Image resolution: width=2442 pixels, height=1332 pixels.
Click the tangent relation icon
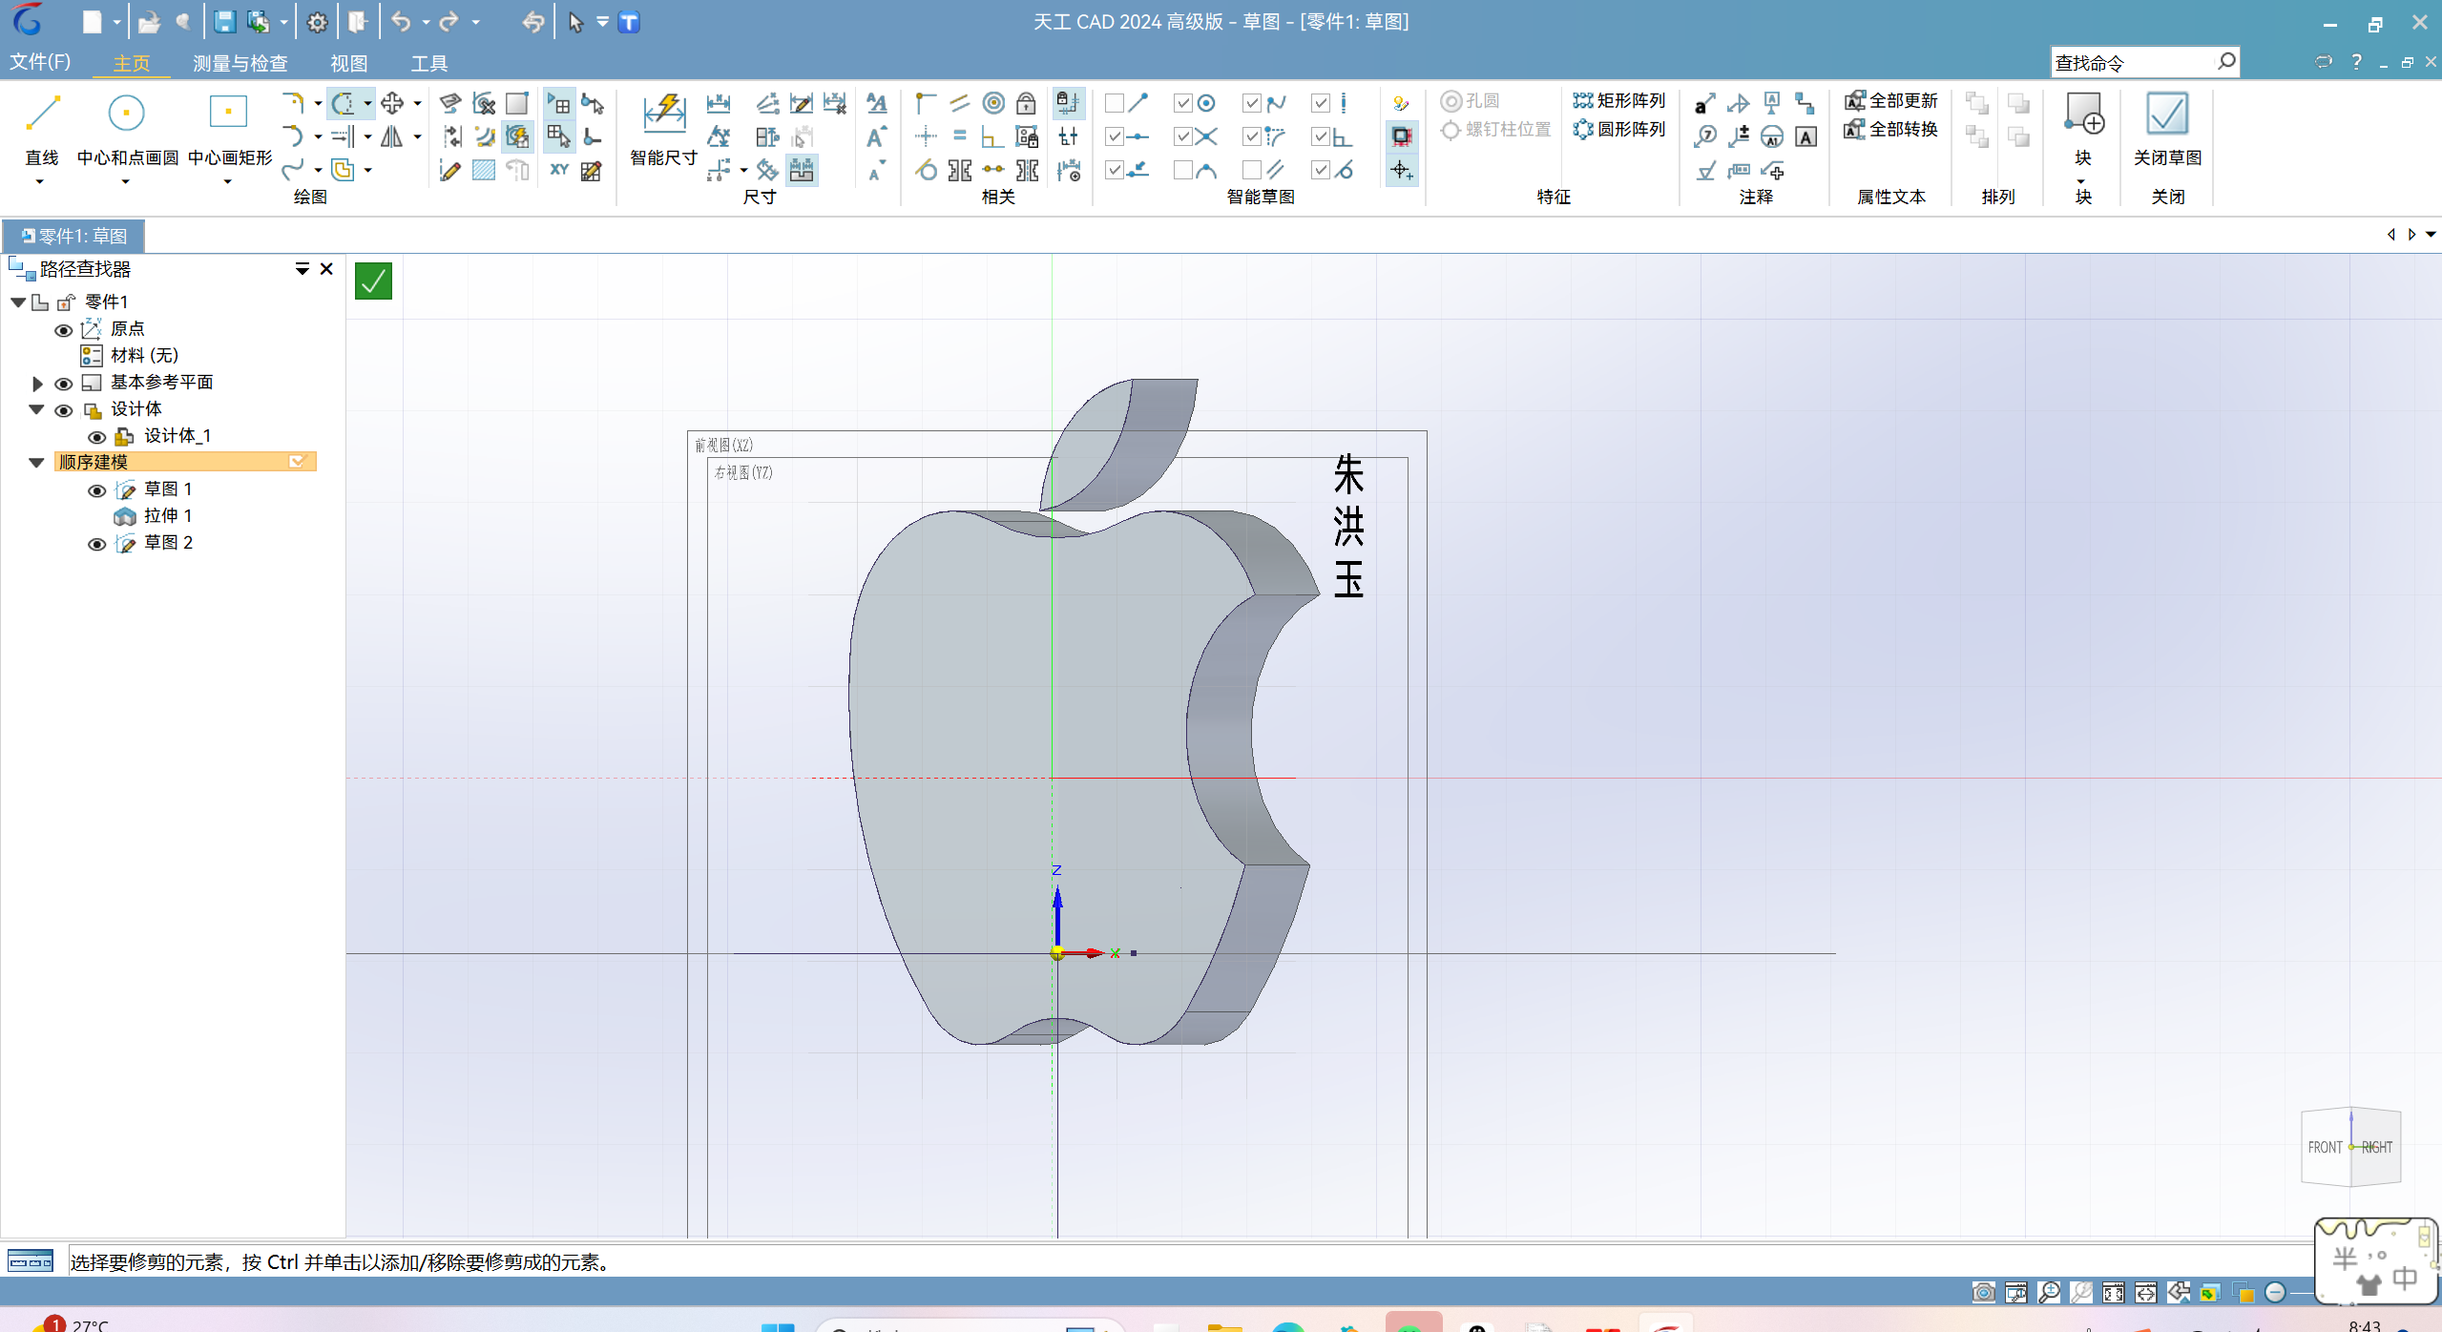[x=926, y=171]
